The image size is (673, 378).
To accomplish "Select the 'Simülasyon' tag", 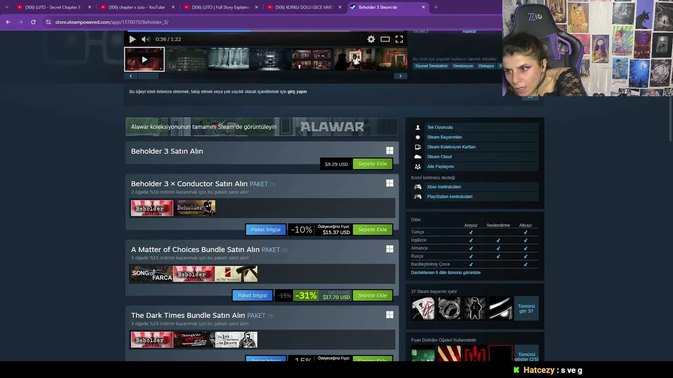I will [x=463, y=66].
